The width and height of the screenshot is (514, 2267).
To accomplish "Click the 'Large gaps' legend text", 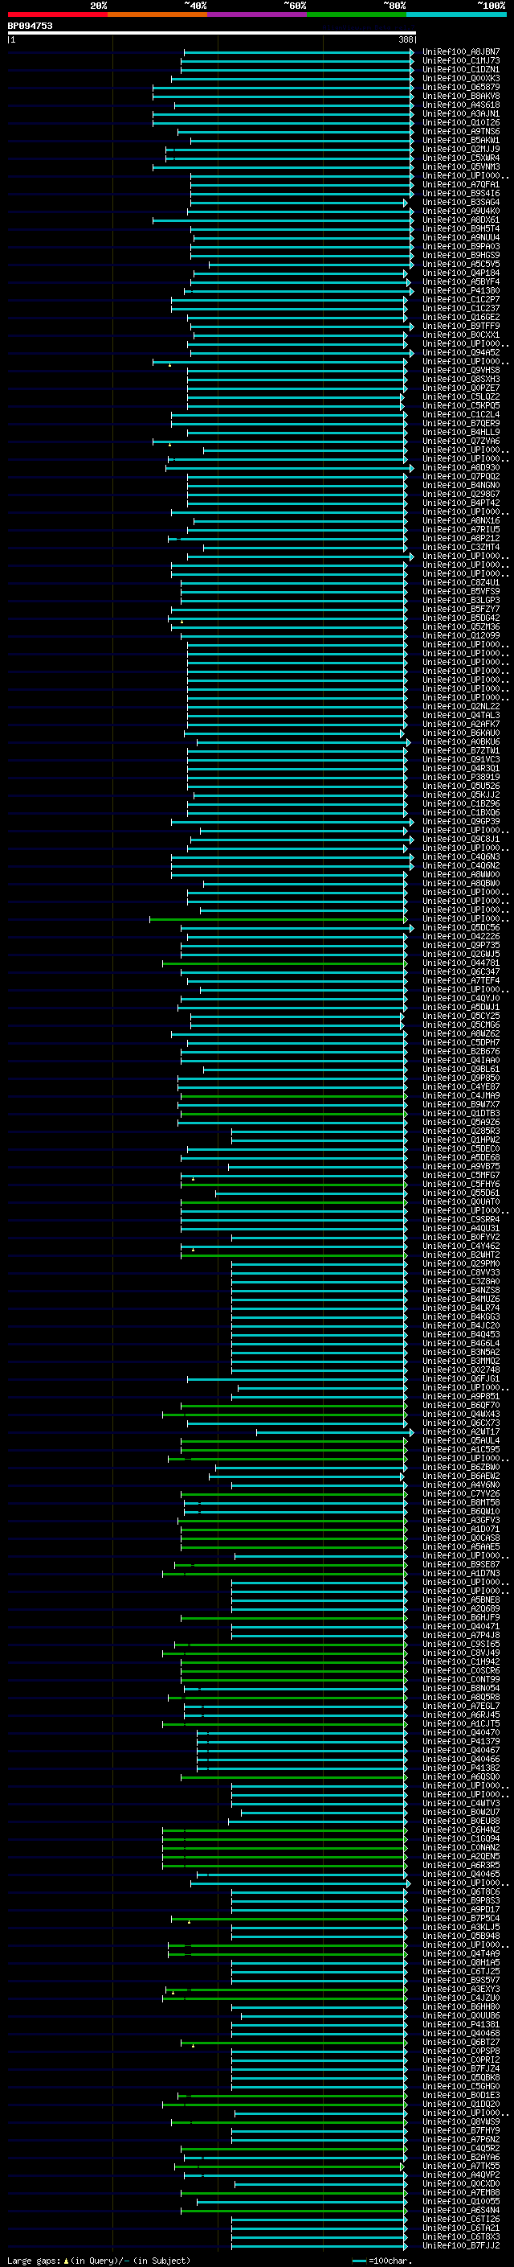I will 35,2260.
